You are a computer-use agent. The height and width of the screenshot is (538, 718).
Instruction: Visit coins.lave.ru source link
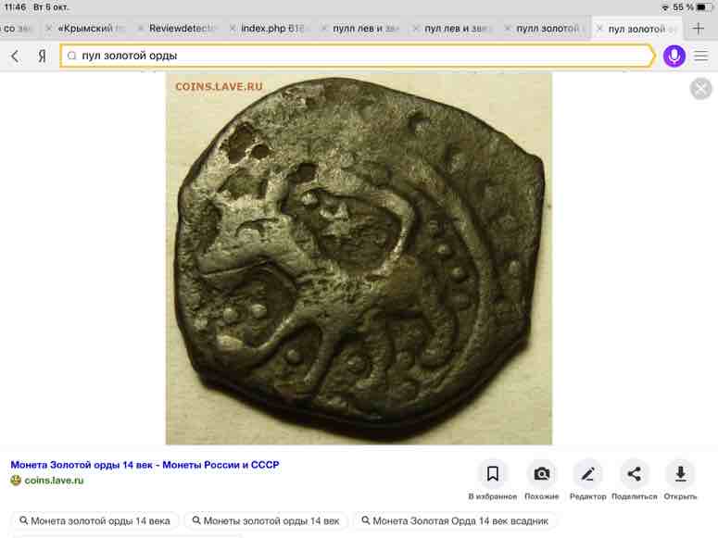(x=54, y=481)
